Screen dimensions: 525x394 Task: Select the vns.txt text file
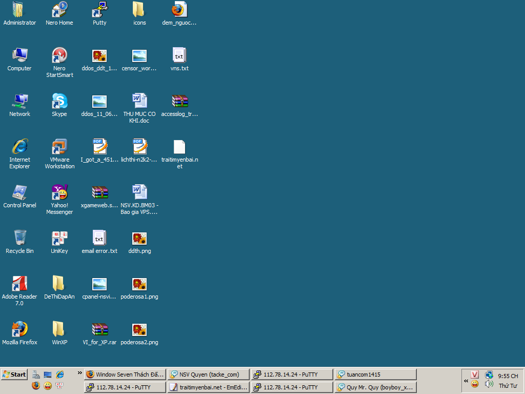pos(179,56)
